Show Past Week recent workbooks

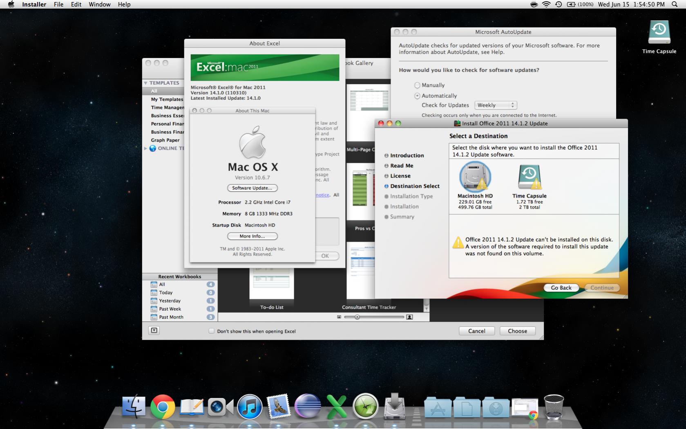pos(180,309)
